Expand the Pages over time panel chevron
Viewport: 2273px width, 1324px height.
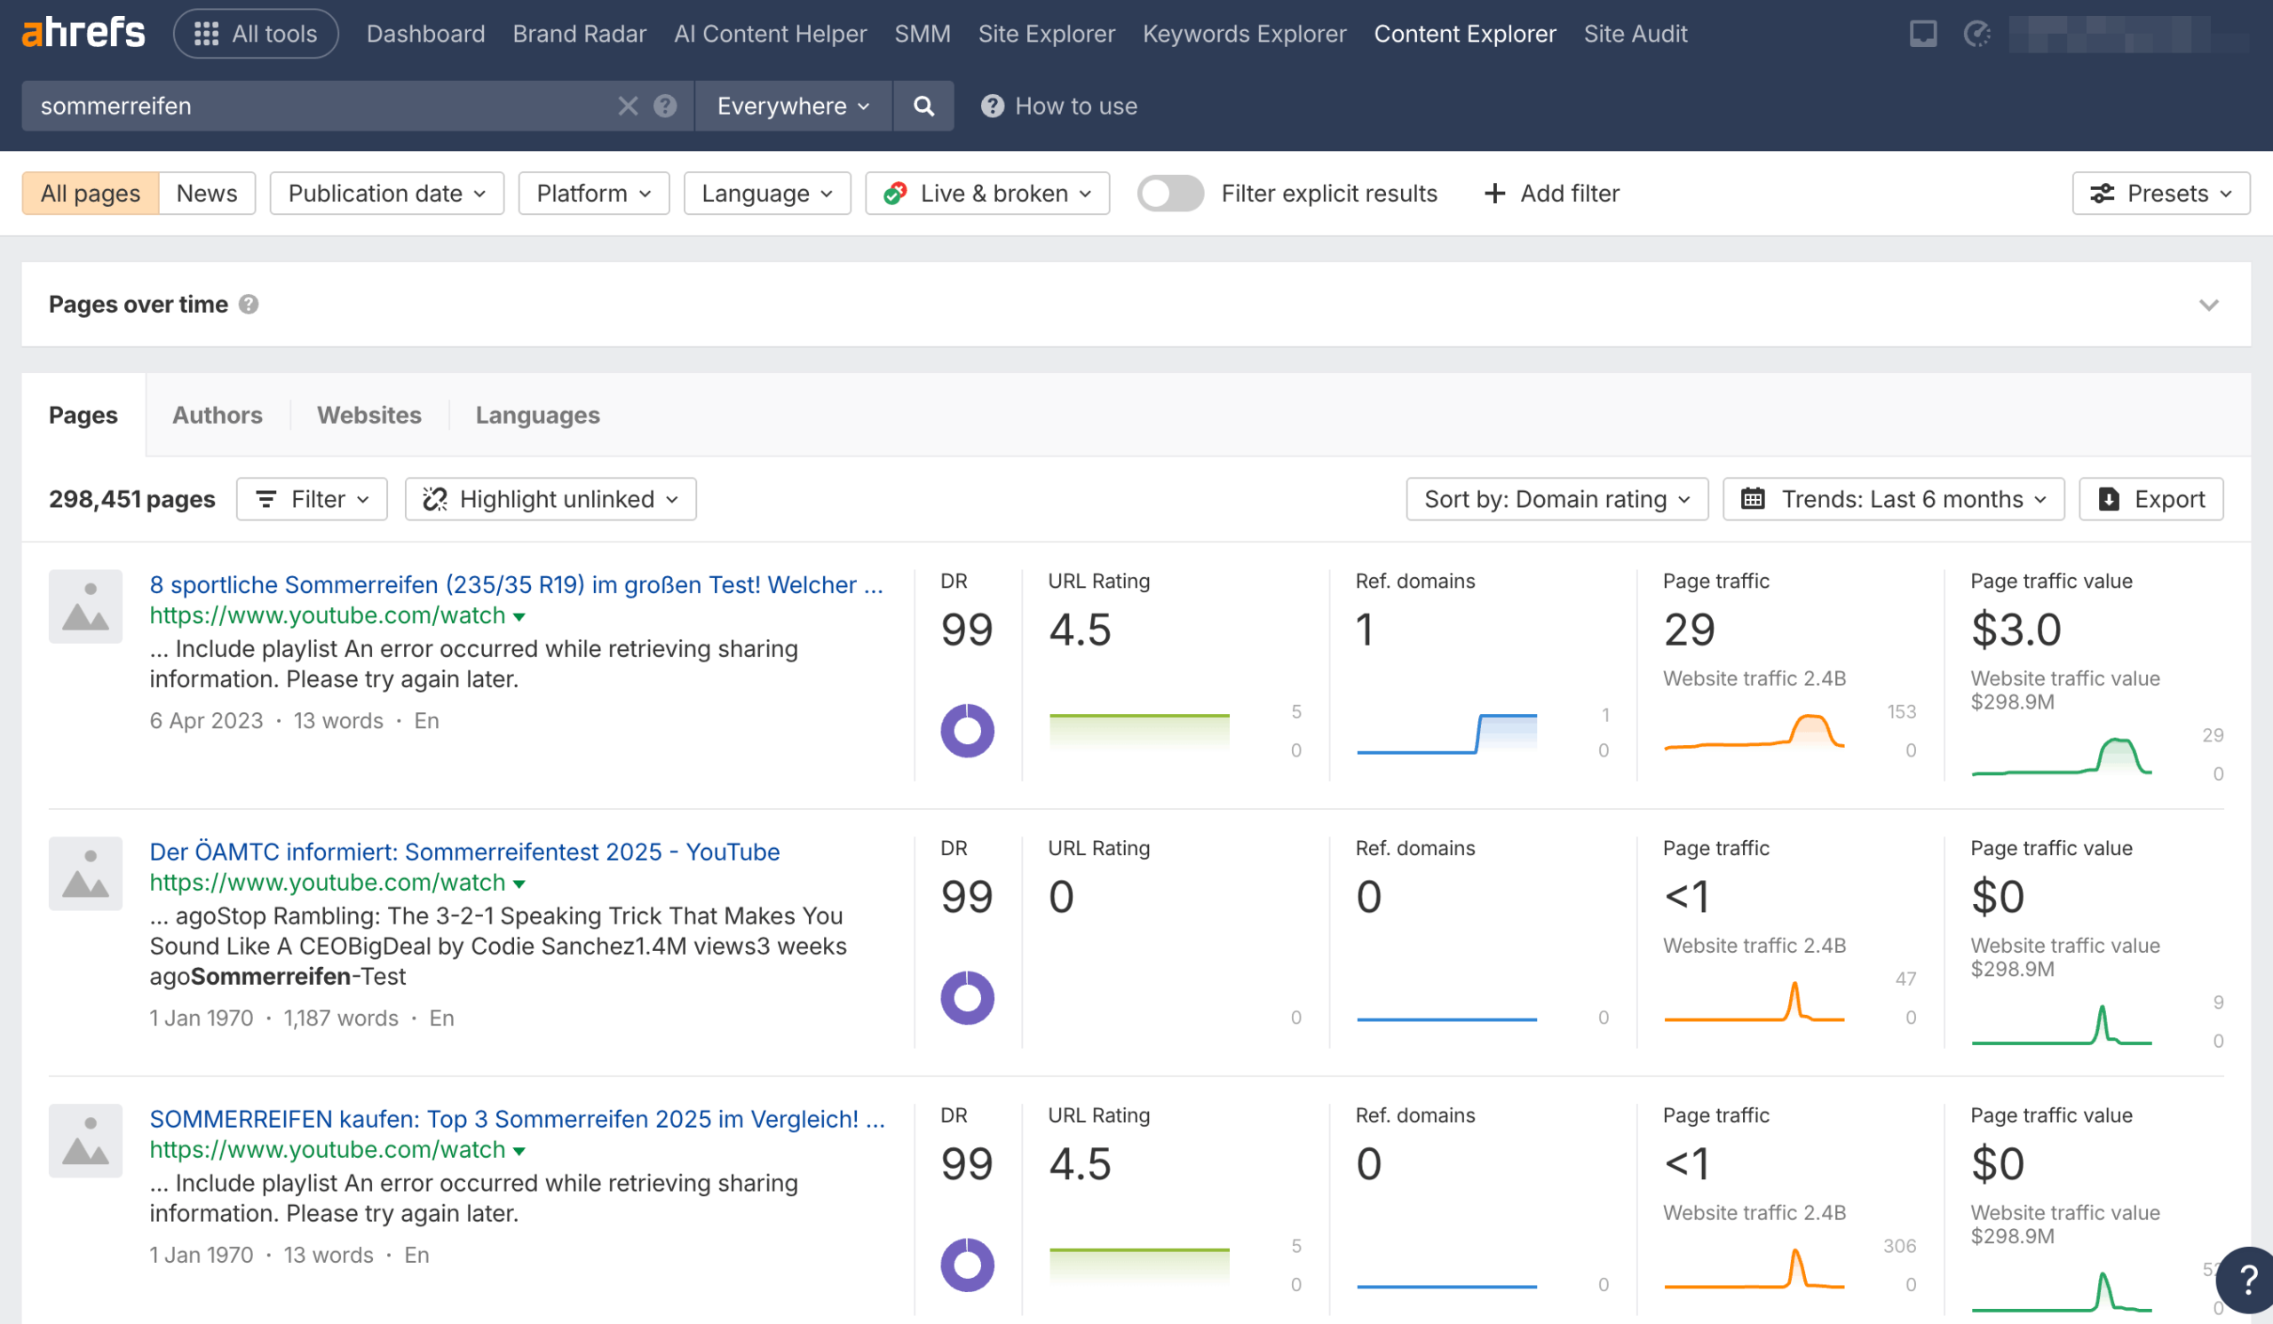(2208, 305)
